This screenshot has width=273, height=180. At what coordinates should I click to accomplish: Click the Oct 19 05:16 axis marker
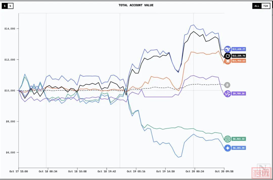pos(135,172)
